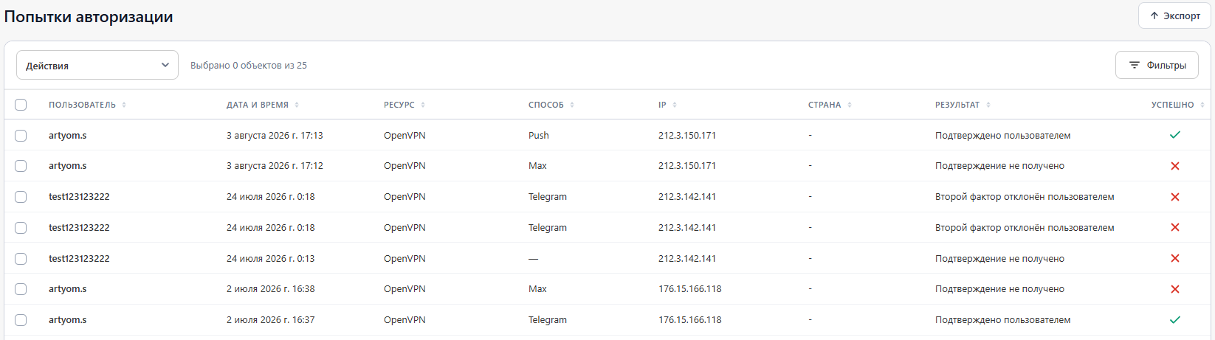Open the Действия dropdown
This screenshot has height=340, width=1215.
(97, 65)
